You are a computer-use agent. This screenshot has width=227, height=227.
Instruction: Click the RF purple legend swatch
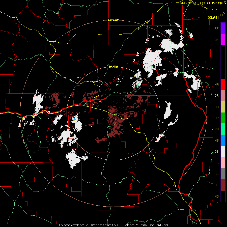pos(223,28)
